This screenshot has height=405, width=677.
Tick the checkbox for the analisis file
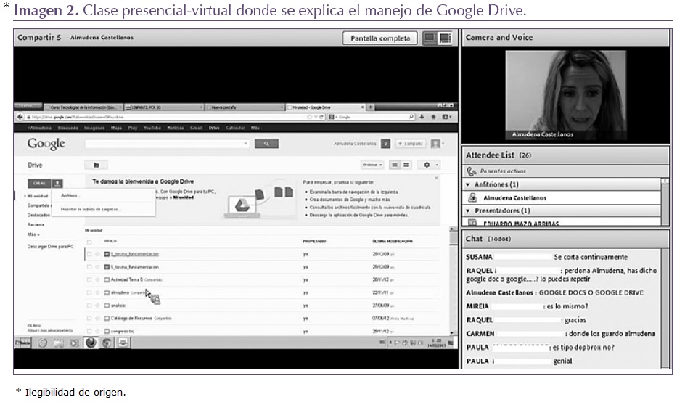pyautogui.click(x=89, y=306)
